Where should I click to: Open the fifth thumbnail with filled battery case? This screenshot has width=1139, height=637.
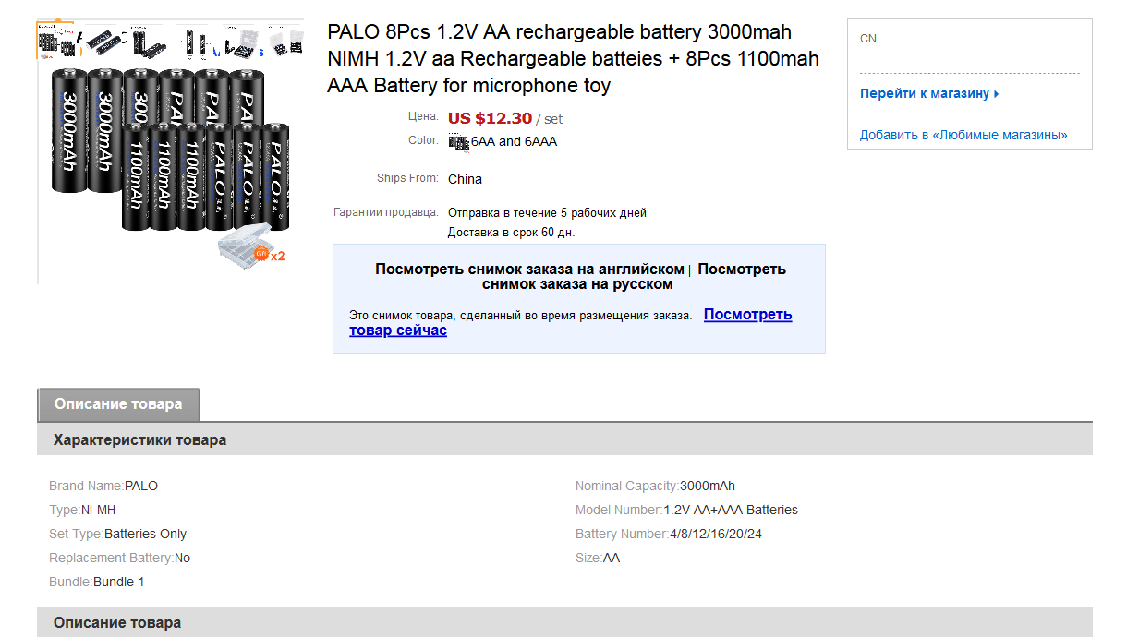pos(240,40)
